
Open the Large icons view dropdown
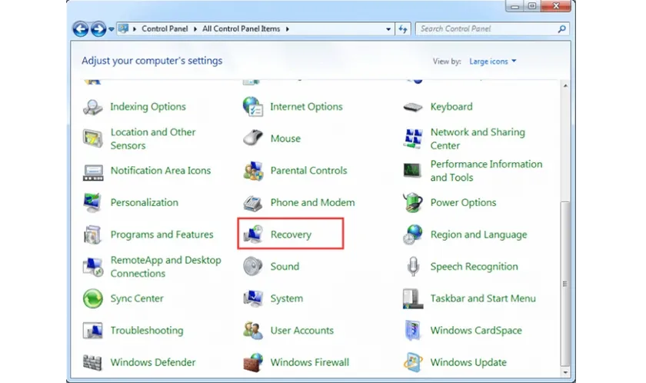point(492,62)
